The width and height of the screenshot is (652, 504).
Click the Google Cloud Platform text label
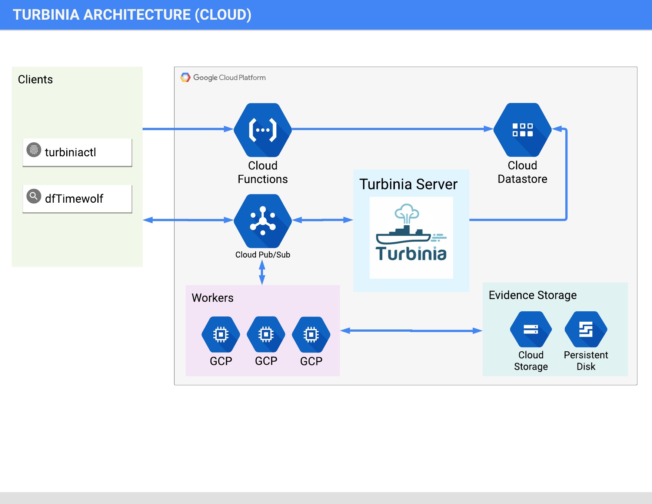tap(229, 77)
